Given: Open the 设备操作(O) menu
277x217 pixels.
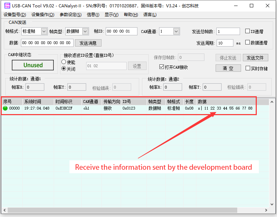Looking at the screenshot, I should click(x=43, y=15).
